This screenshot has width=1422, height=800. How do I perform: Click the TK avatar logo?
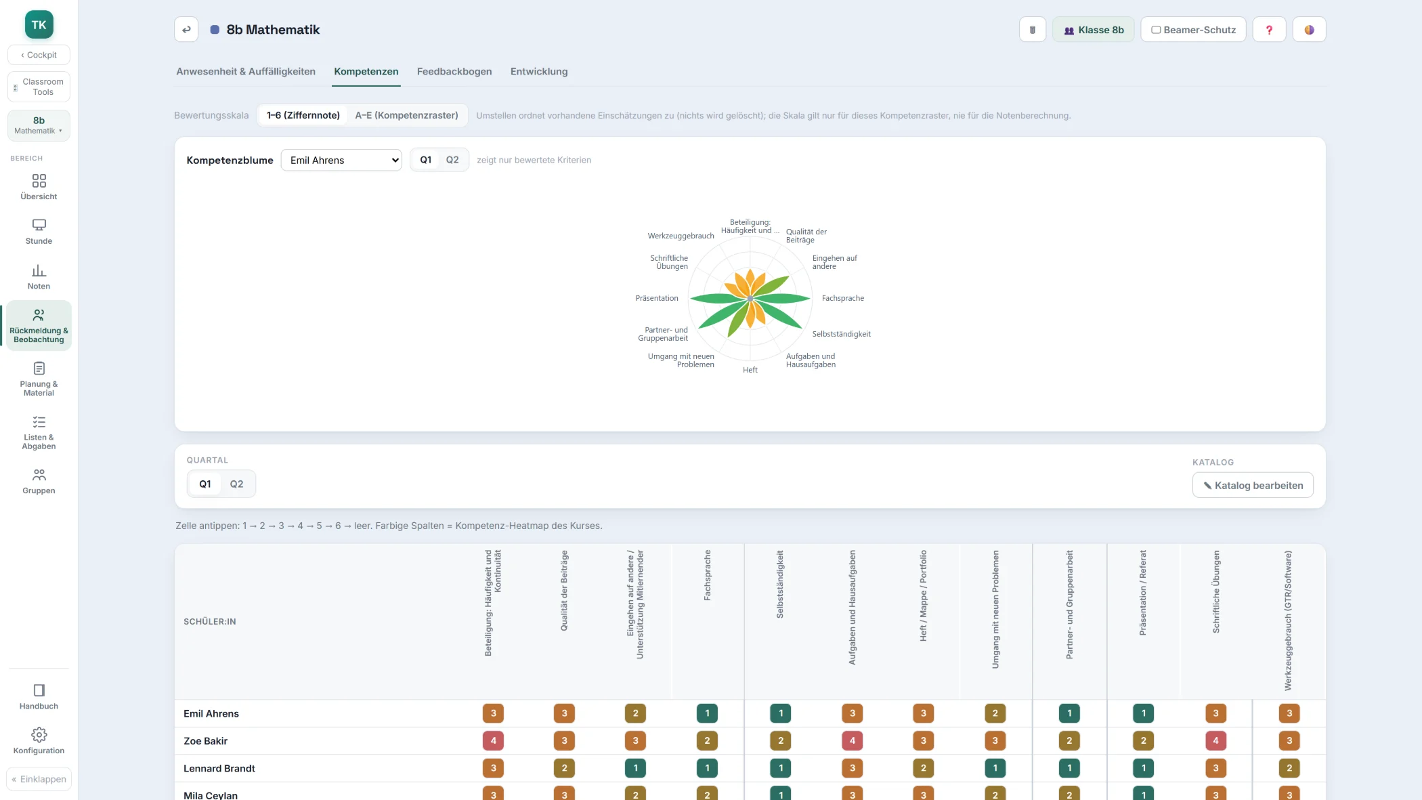point(39,25)
